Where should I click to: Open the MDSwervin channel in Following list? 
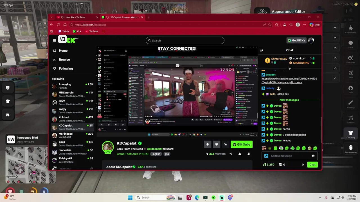point(73,94)
